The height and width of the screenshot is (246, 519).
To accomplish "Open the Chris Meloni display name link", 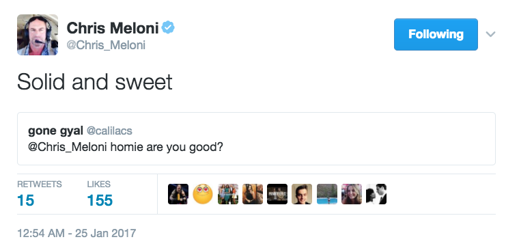I will coord(113,28).
